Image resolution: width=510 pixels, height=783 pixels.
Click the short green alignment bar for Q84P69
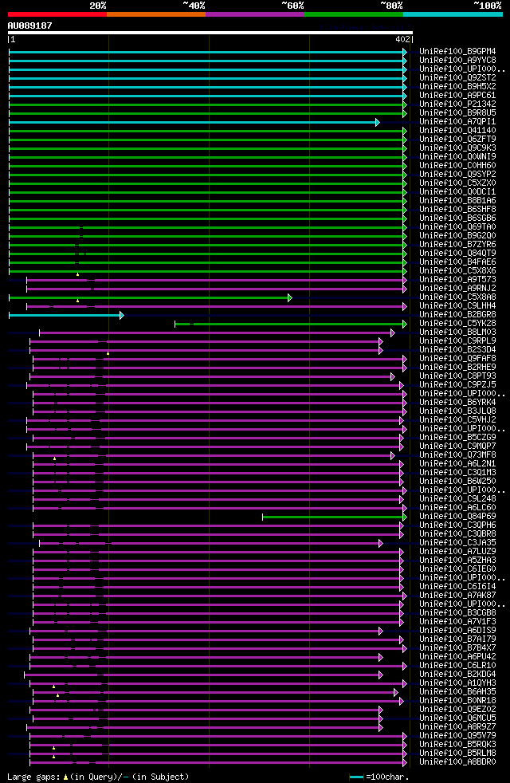pyautogui.click(x=333, y=517)
